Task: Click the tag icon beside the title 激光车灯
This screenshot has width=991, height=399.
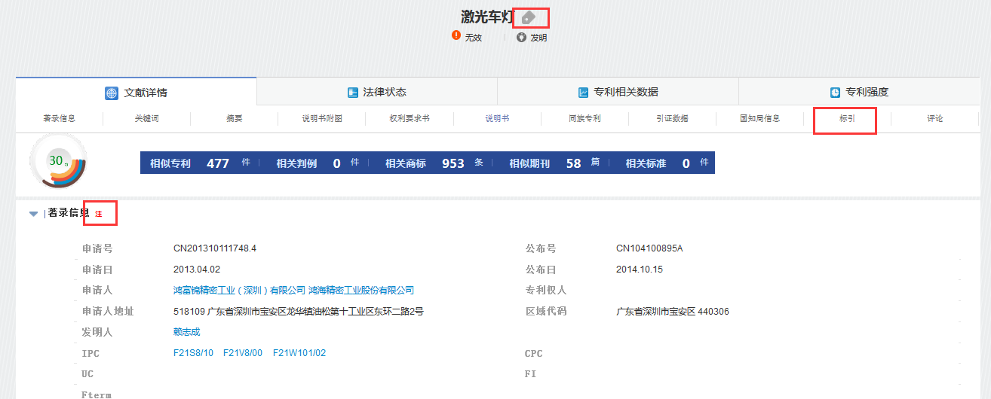Action: (x=529, y=17)
